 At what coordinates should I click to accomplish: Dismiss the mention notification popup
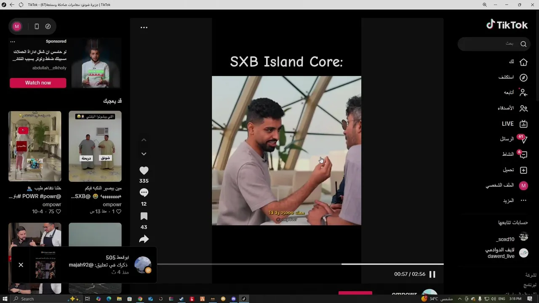(x=21, y=265)
